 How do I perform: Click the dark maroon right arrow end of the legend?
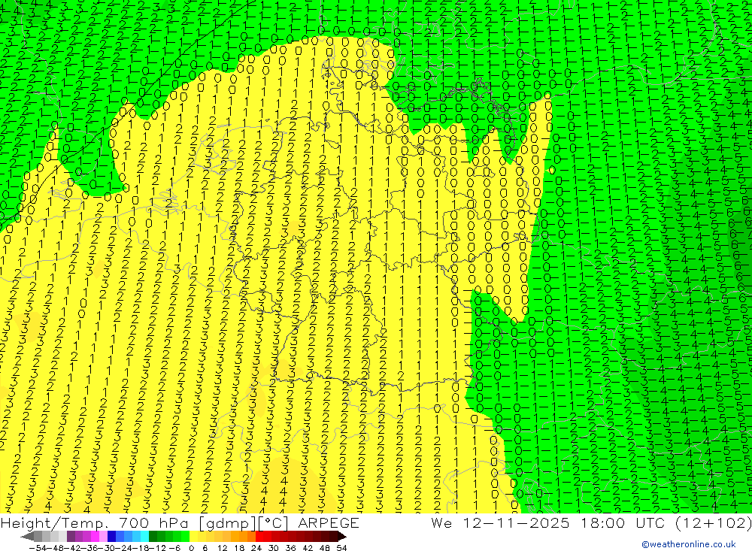click(341, 537)
